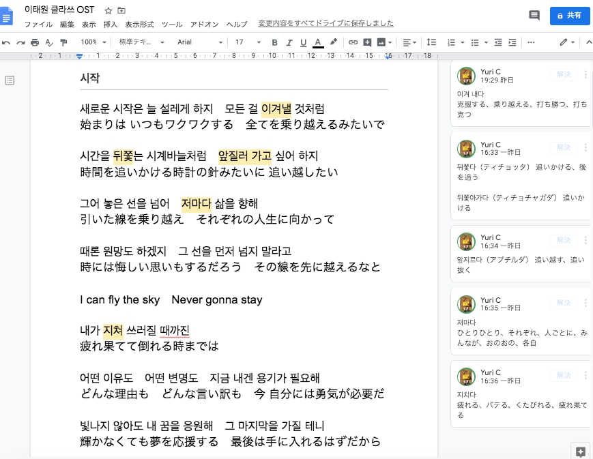Viewport: 593px width, 459px height.
Task: Insert a link with chain icon
Action: [353, 42]
